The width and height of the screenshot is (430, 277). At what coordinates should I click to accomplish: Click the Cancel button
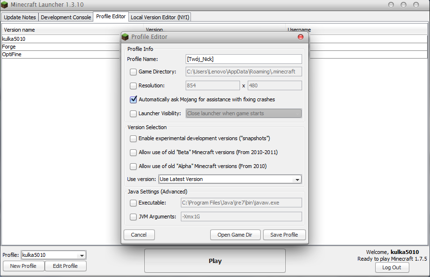click(x=139, y=235)
